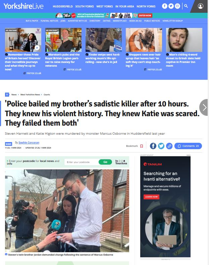Submit postcode with the green Go button

pos(105,162)
